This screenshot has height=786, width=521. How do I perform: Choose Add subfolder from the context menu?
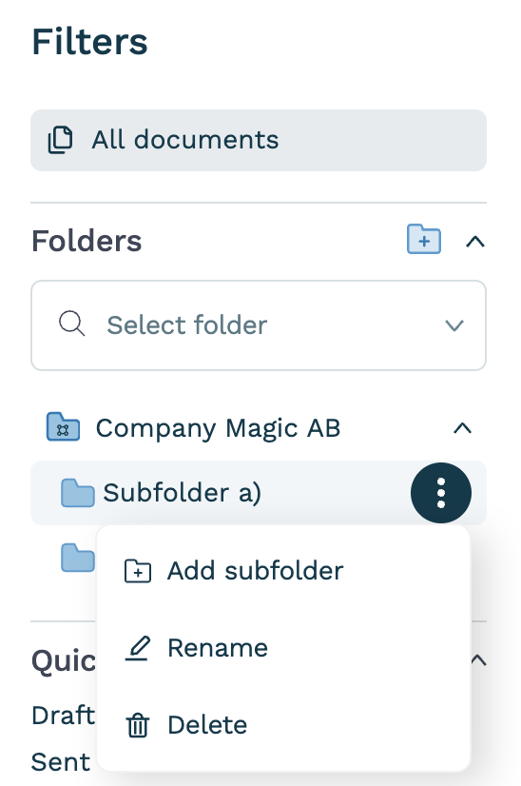coord(283,571)
